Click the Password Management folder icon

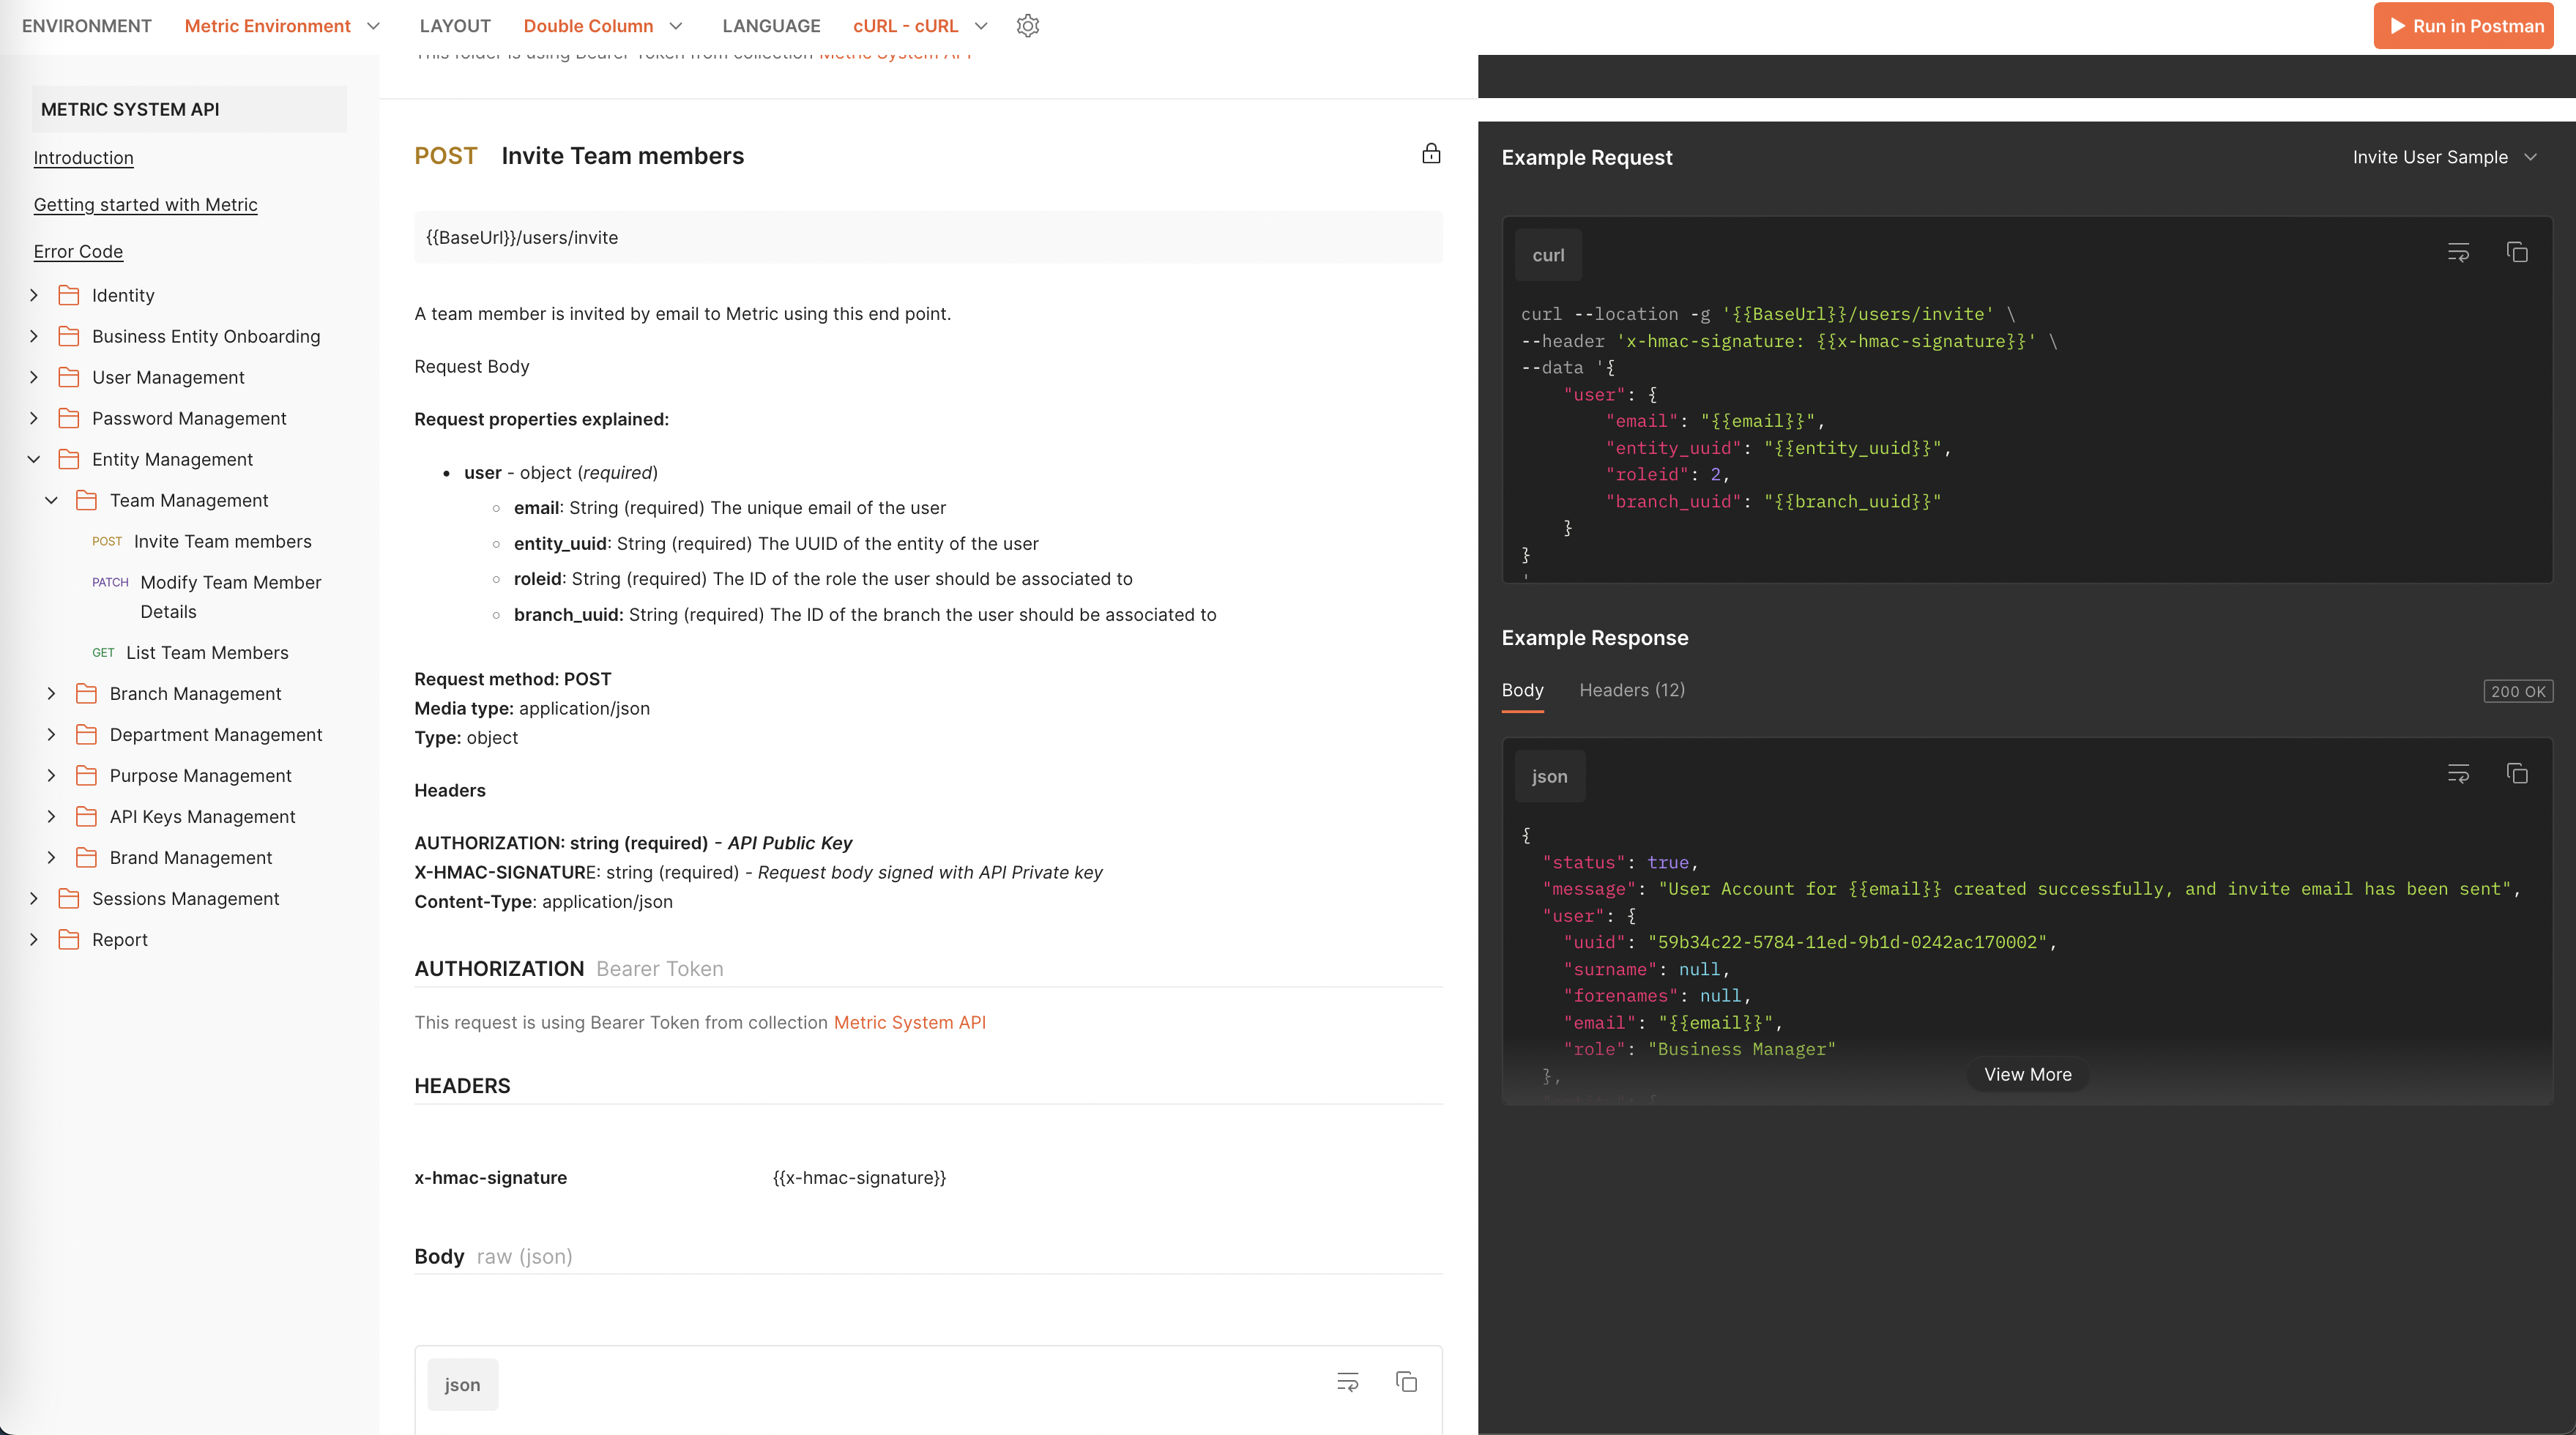[x=69, y=418]
